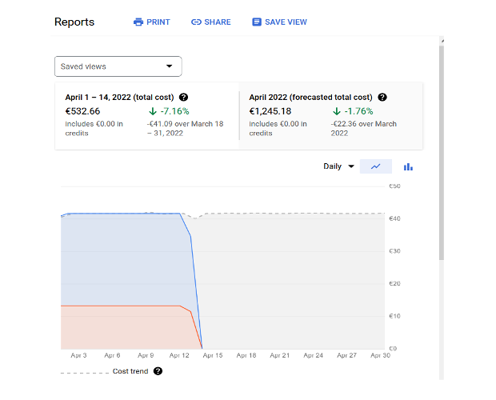Expand the Daily granularity dropdown

coord(338,166)
